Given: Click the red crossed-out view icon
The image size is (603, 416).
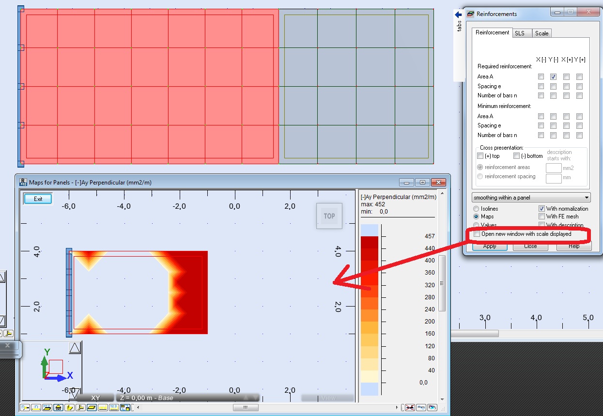Looking at the screenshot, I should point(410,408).
